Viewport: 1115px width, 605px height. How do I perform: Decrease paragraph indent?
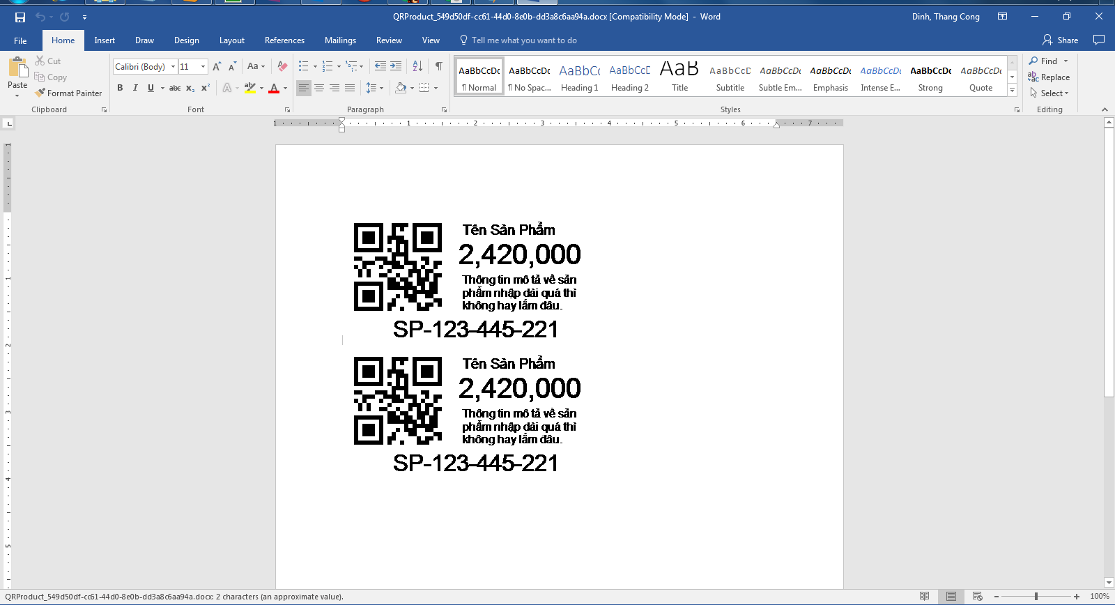pos(380,66)
